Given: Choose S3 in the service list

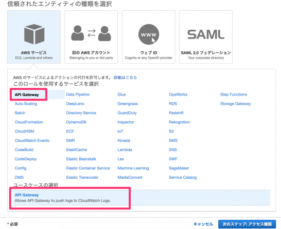Looking at the screenshot, I should coord(171,131).
